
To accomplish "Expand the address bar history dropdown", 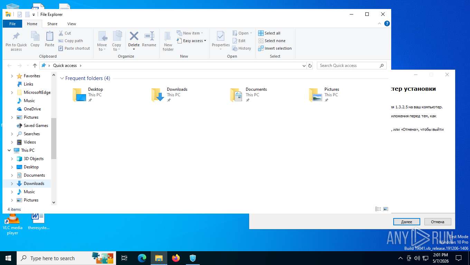I will 304,66.
